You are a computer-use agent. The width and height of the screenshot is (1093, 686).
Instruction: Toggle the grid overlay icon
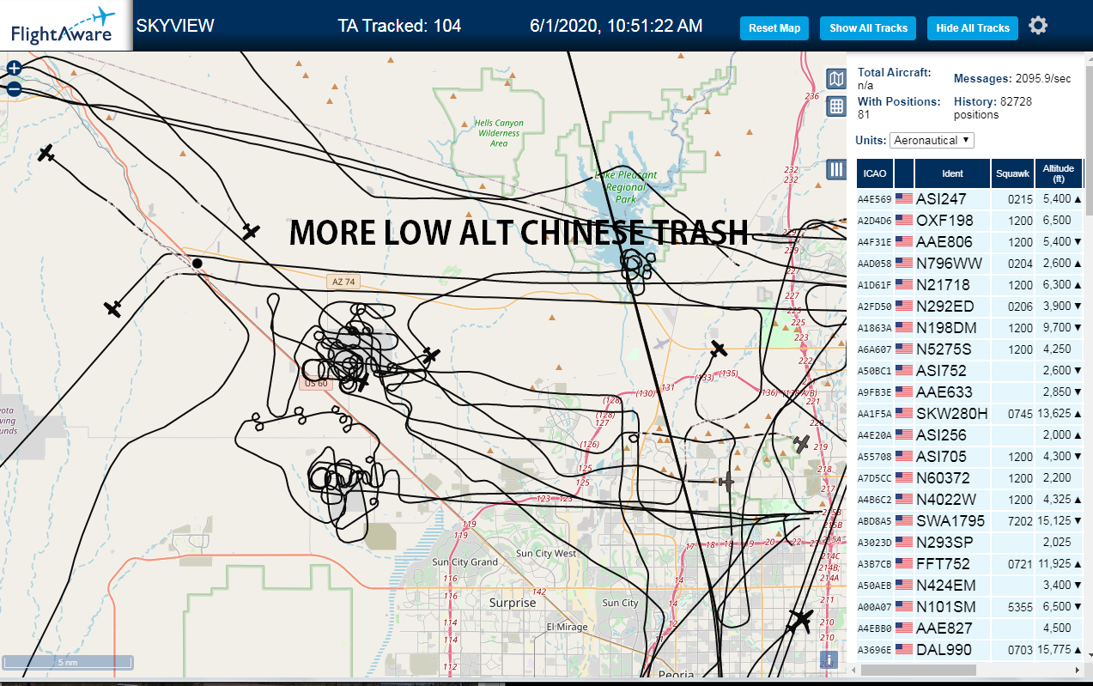[x=836, y=106]
